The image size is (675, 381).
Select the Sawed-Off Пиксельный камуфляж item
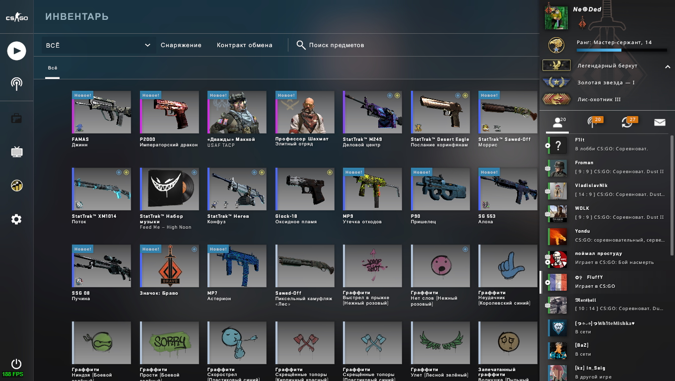[x=305, y=266]
